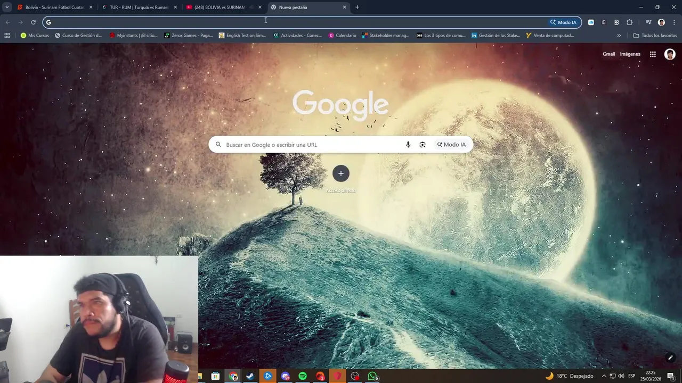Open volume control in system tray
The width and height of the screenshot is (682, 383).
pyautogui.click(x=621, y=376)
